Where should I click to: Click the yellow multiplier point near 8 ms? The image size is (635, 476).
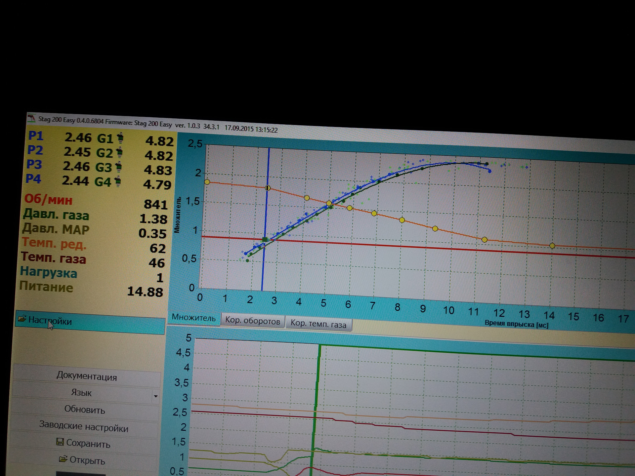coord(402,220)
